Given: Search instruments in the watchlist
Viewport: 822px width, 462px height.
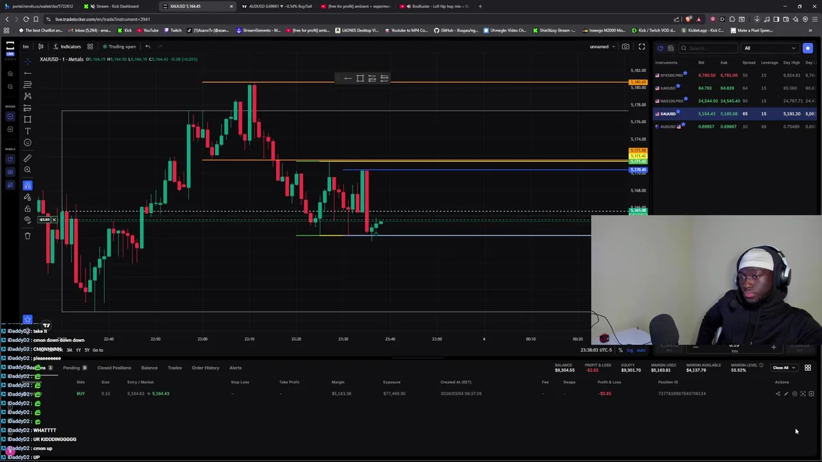Looking at the screenshot, I should point(708,48).
